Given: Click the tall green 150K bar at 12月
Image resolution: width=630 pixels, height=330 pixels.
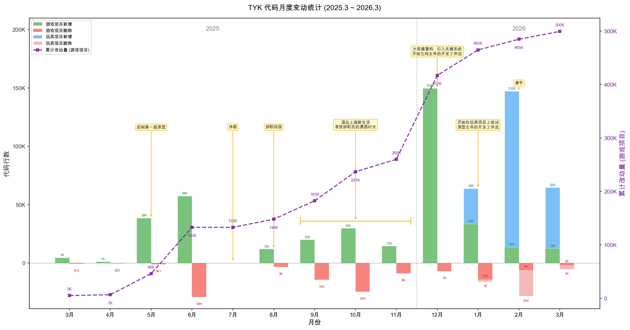Looking at the screenshot, I should [x=430, y=176].
